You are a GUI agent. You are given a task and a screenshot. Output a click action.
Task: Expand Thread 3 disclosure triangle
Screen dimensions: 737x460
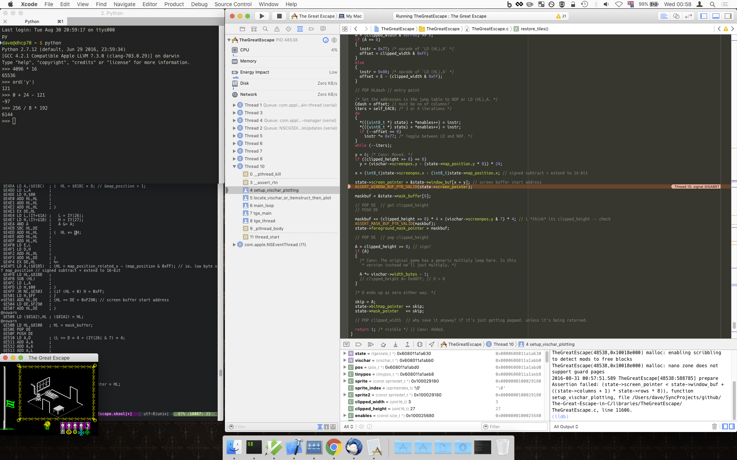coord(234,113)
